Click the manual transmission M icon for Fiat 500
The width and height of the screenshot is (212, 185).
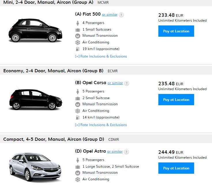pyautogui.click(x=78, y=36)
